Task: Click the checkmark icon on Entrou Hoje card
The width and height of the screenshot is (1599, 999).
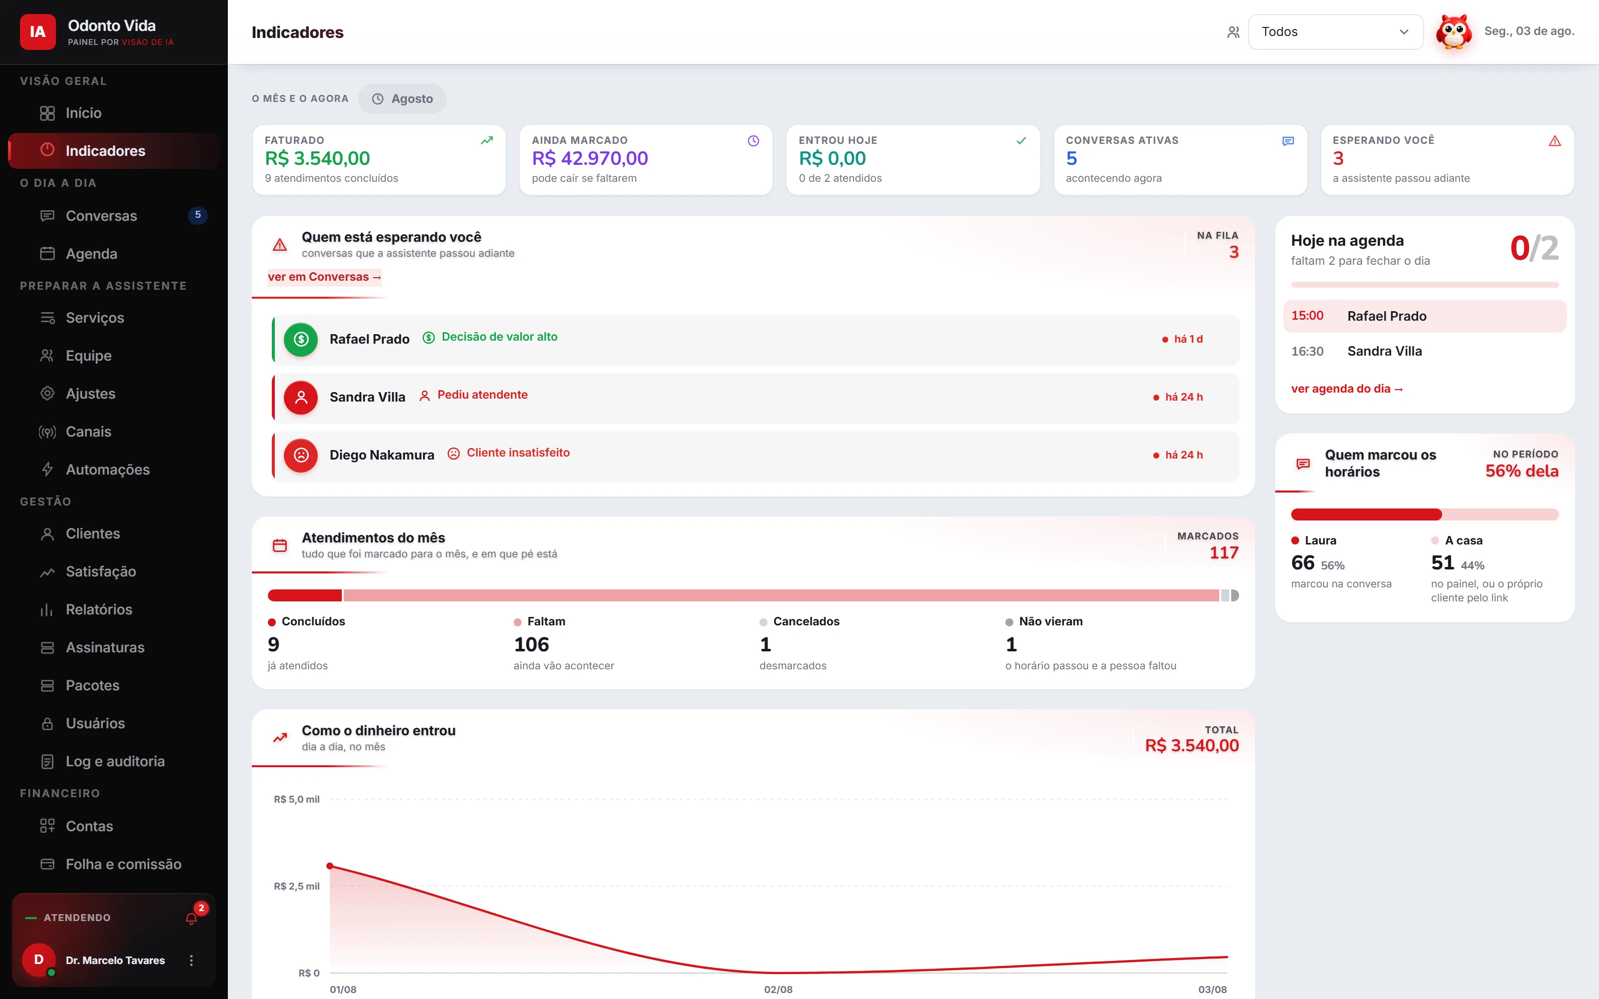Action: tap(1021, 140)
